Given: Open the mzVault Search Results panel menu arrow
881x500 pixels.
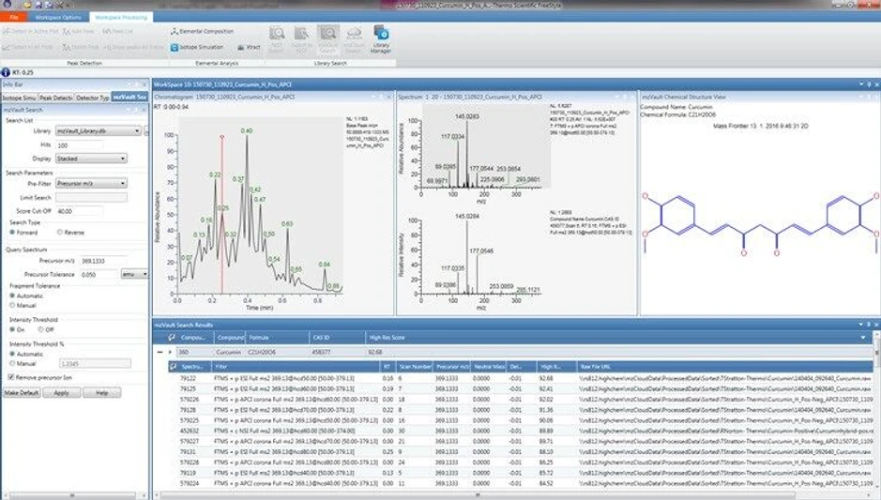Looking at the screenshot, I should point(860,325).
